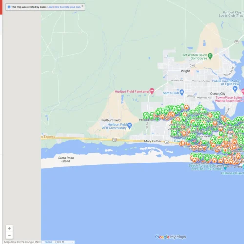The height and width of the screenshot is (244, 244).
Task: Click the Wright town label
Action: coord(185,71)
